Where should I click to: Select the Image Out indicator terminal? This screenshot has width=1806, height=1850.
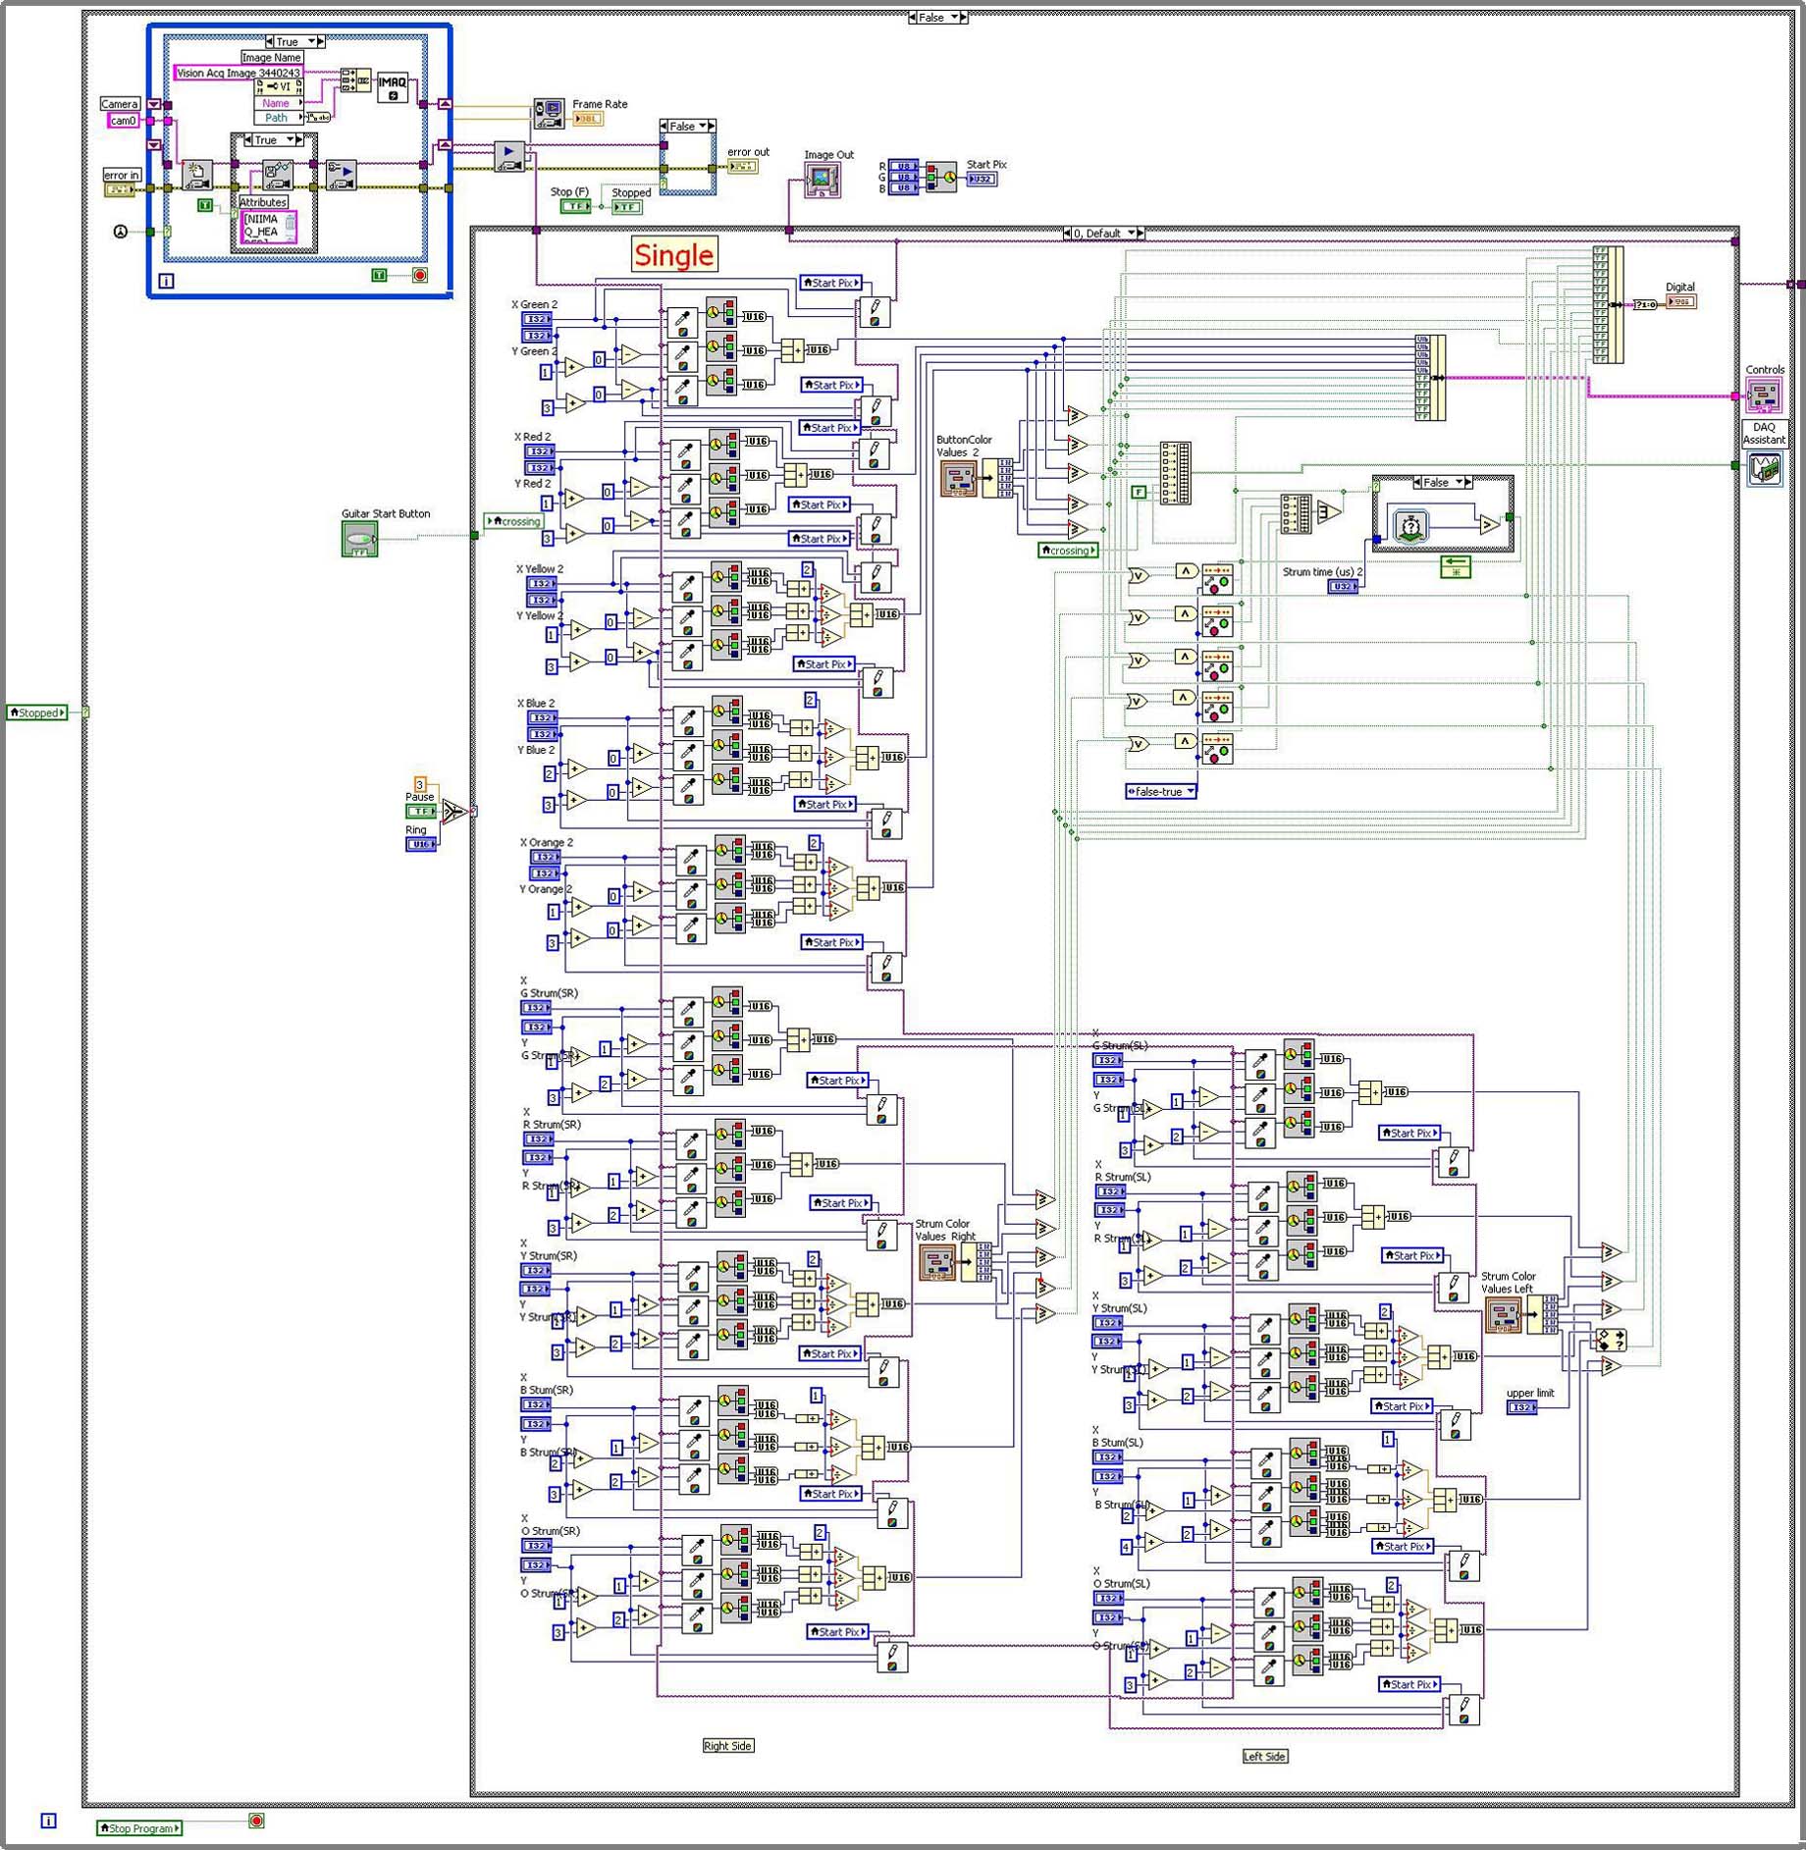[822, 180]
